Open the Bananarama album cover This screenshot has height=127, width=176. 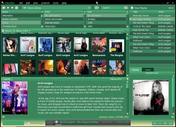tap(99, 45)
